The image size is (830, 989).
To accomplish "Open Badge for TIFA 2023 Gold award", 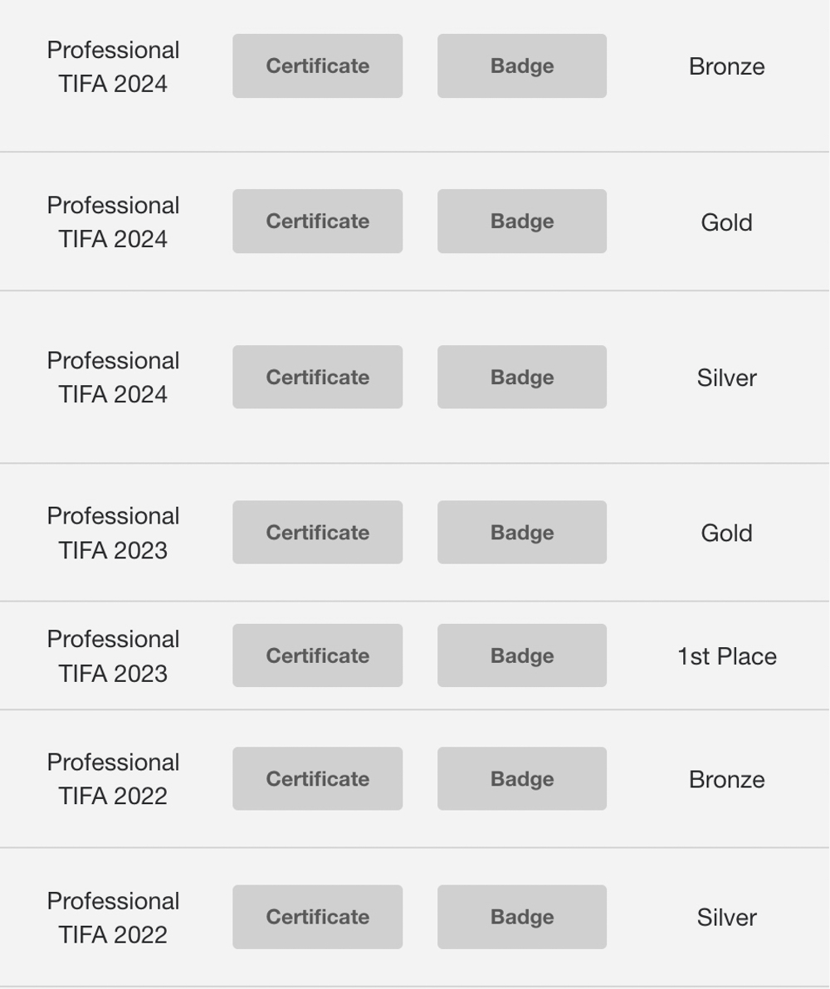I will tap(522, 533).
